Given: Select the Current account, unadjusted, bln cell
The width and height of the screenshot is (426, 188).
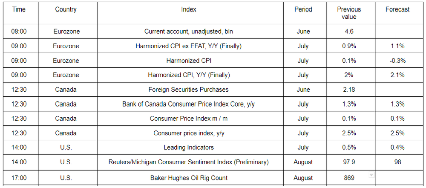Looking at the screenshot, I should [x=189, y=31].
